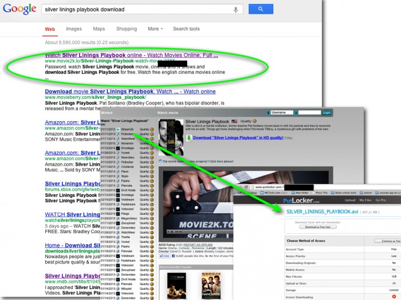Click REPORT AS OFFLINE link
Screen dimensions: 401x300
click(x=198, y=245)
